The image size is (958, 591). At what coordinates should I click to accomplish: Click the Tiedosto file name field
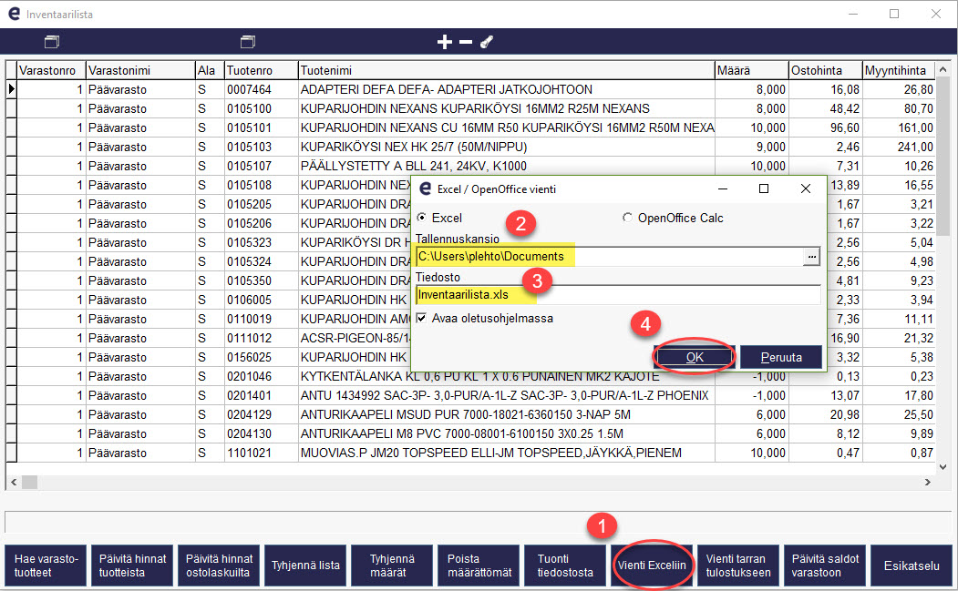pos(618,295)
